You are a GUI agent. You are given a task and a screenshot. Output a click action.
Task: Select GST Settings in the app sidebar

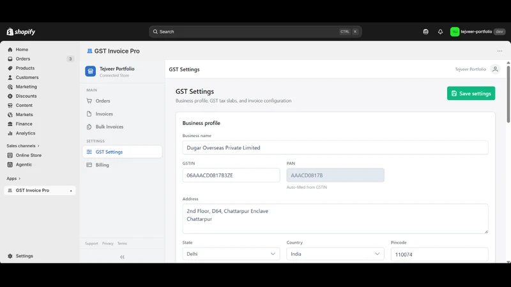(x=122, y=152)
